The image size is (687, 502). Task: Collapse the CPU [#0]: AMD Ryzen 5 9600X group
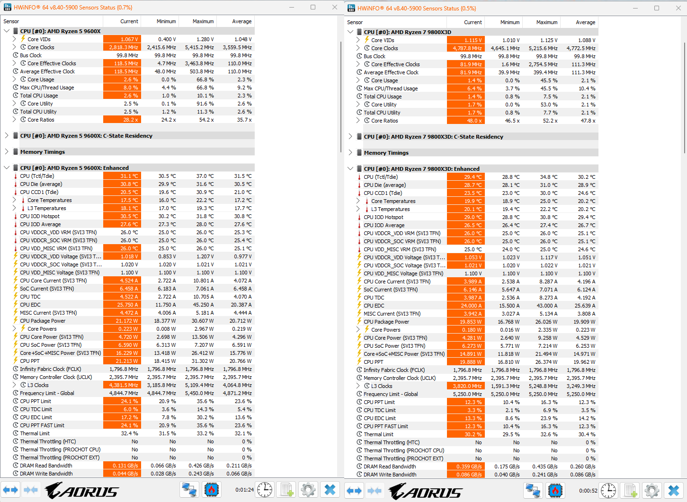(7, 31)
